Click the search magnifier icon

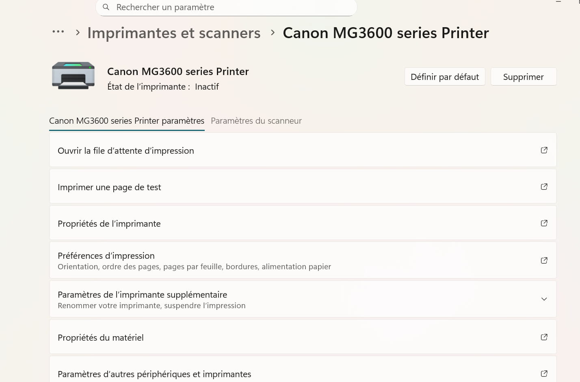point(106,7)
